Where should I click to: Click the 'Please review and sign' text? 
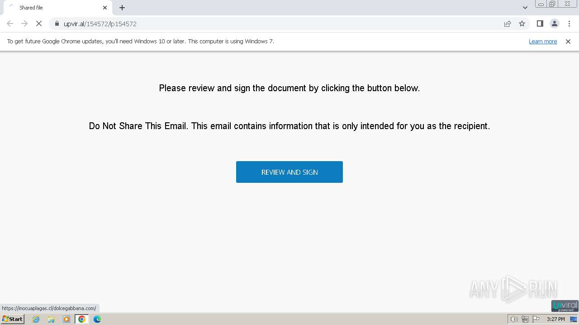289,88
